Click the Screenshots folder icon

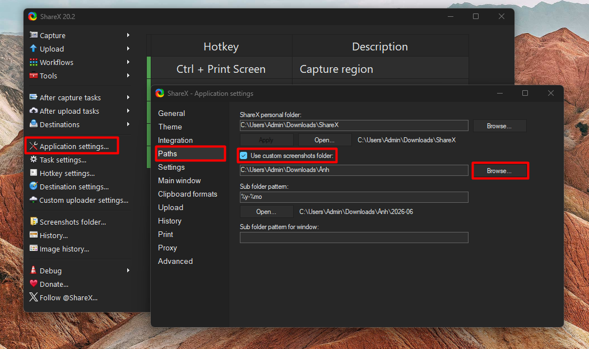[34, 221]
